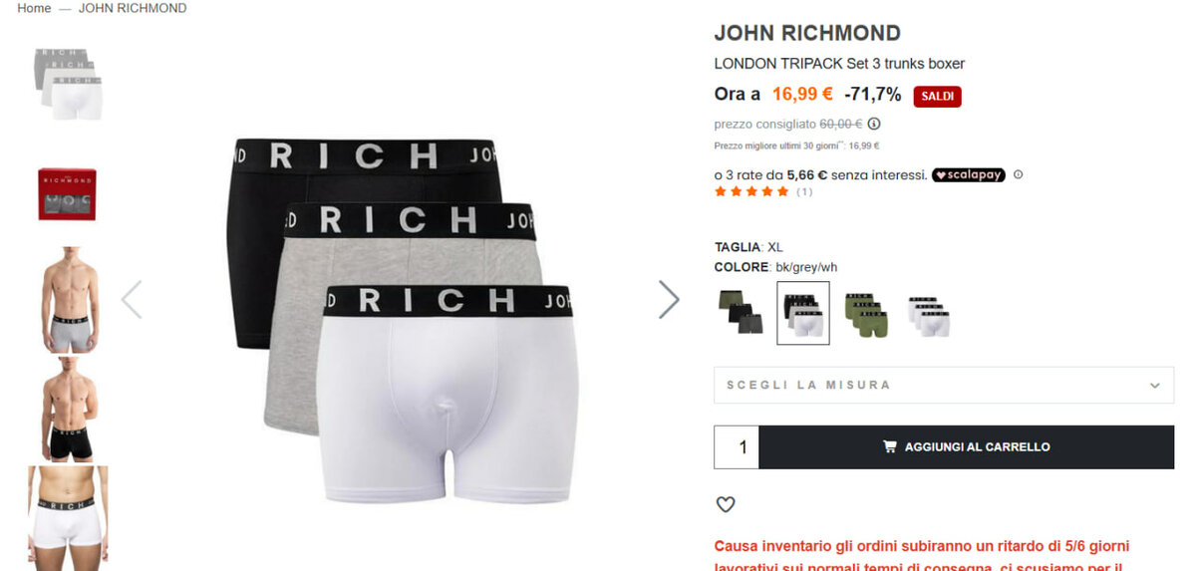View the model wearing black boxer thumbnail

68,410
